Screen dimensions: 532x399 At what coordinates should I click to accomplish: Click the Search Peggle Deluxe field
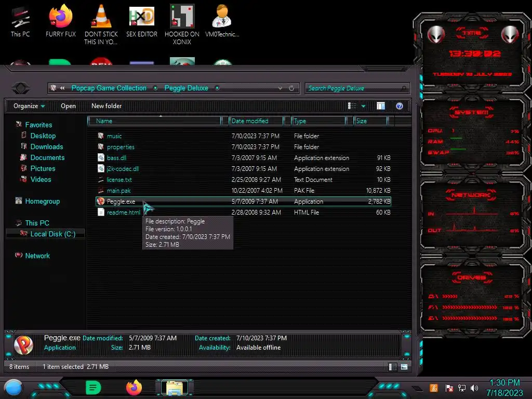357,88
